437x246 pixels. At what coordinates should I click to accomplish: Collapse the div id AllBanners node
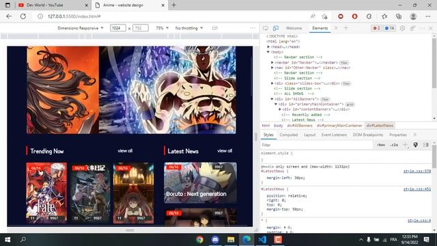pyautogui.click(x=272, y=99)
